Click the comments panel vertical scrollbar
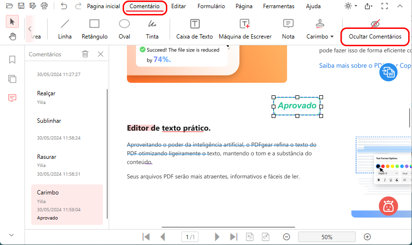 (107, 154)
